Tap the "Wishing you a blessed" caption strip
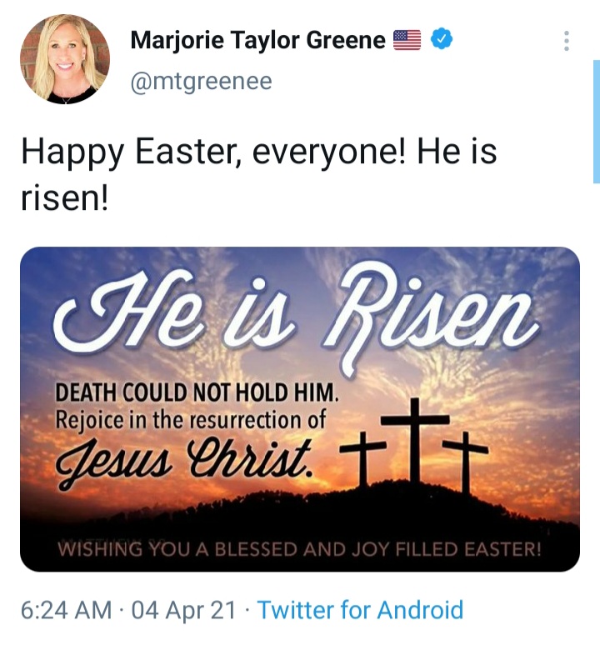Viewport: 600px width, 645px height. point(299,549)
